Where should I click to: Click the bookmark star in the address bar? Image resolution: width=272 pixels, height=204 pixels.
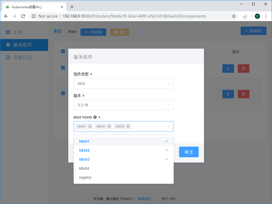click(233, 16)
